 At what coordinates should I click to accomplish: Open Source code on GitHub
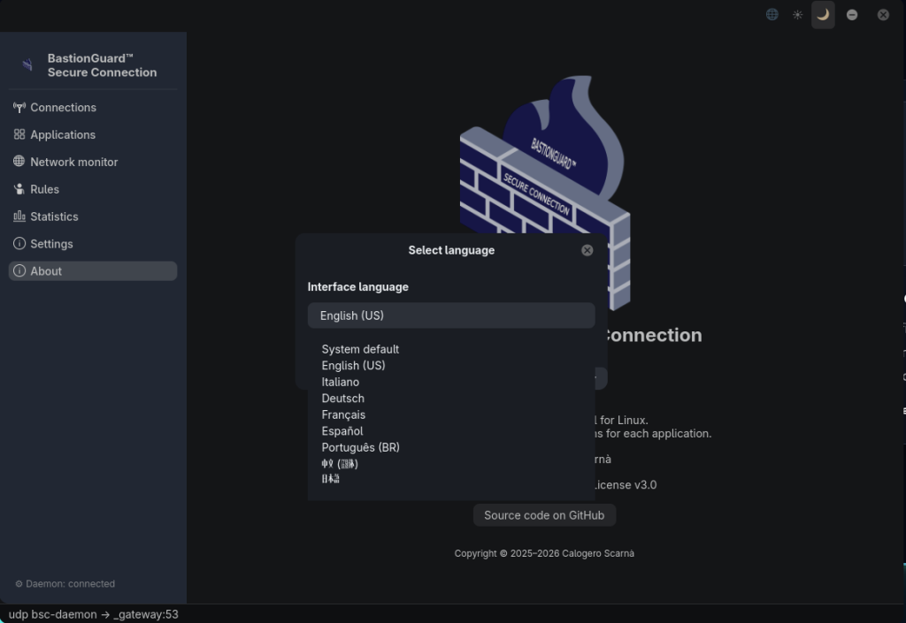(544, 515)
